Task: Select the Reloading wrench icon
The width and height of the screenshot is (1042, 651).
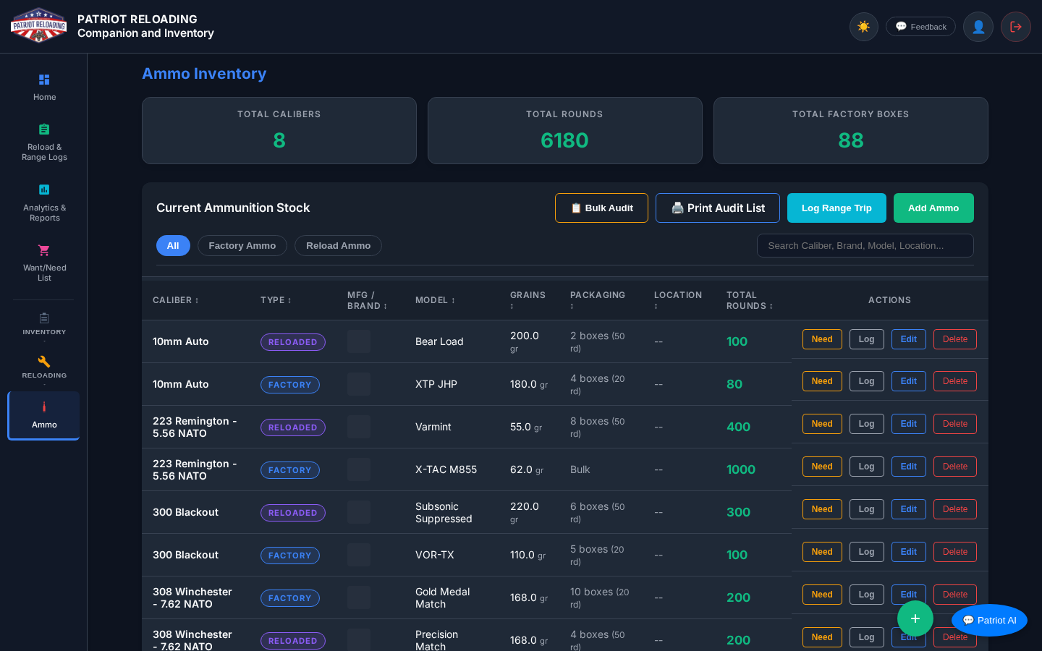Action: click(44, 362)
